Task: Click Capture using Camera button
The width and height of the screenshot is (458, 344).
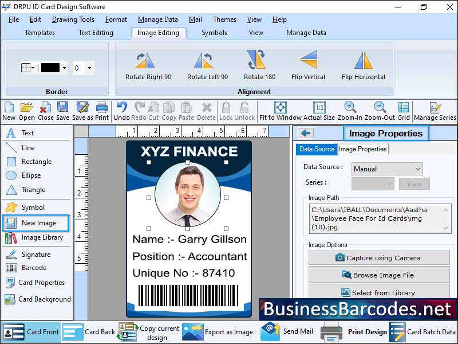Action: pyautogui.click(x=379, y=257)
